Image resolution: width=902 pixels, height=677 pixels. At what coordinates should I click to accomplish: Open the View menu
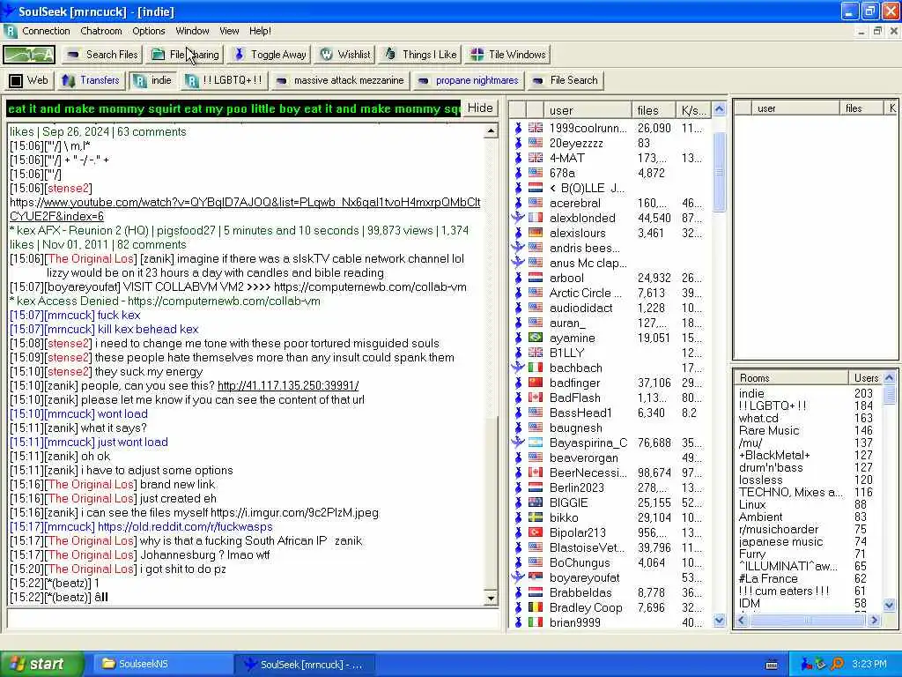click(229, 31)
